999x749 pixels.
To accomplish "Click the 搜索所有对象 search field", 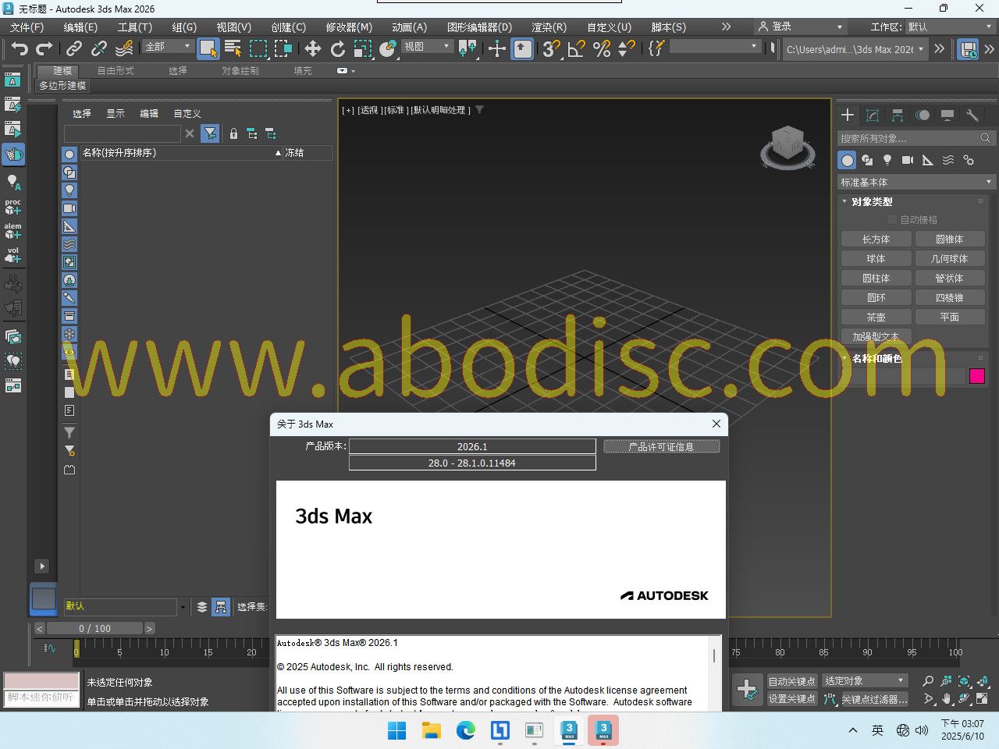I will (915, 138).
